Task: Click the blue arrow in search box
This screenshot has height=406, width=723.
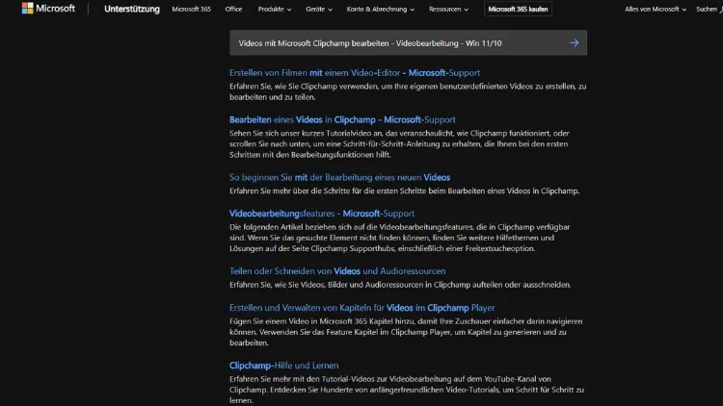Action: point(575,42)
